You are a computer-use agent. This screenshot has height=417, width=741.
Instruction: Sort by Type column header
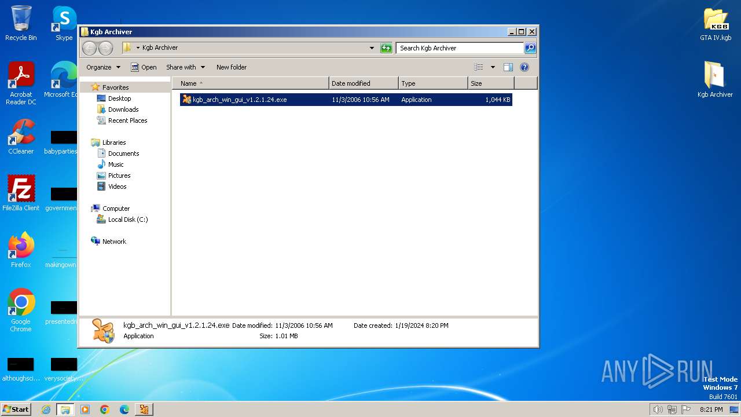point(433,83)
